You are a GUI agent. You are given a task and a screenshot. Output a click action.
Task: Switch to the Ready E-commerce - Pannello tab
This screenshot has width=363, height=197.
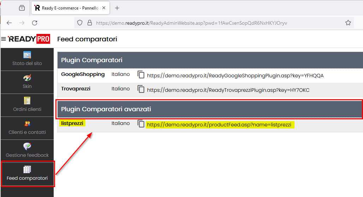[70, 8]
